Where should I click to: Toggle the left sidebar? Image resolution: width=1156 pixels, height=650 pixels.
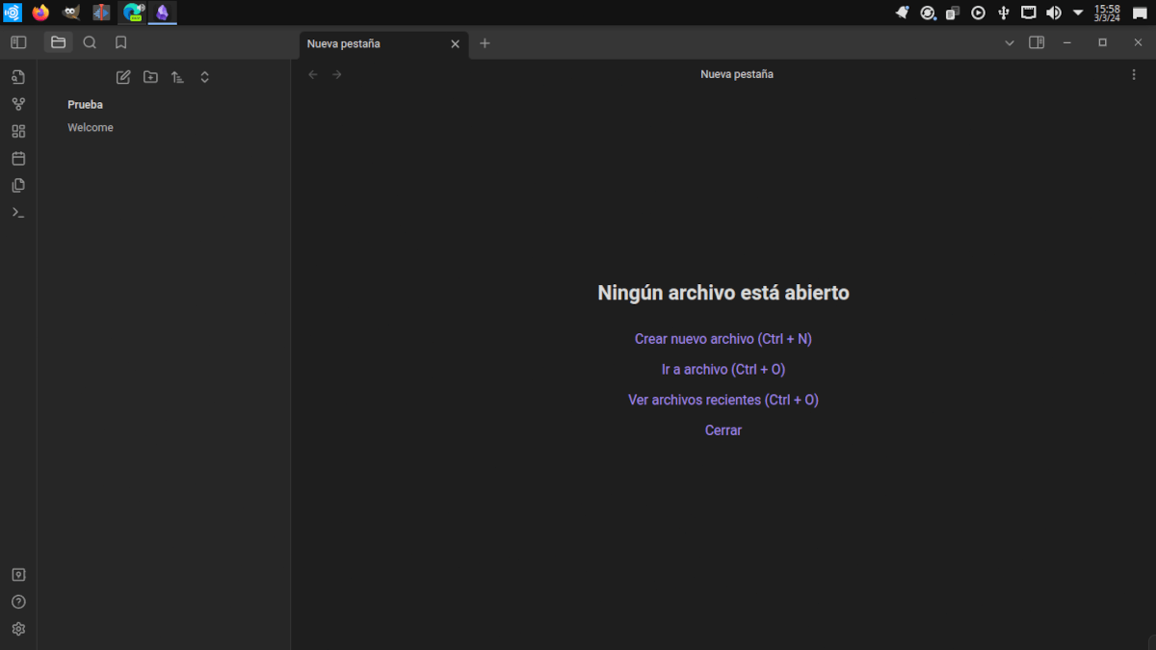(18, 42)
